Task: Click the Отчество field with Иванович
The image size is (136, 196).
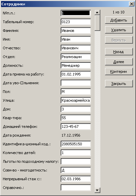Action: click(x=76, y=48)
